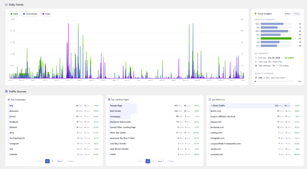The image size is (307, 169).
Task: Select the facebook campaign row
Action: (x=54, y=122)
